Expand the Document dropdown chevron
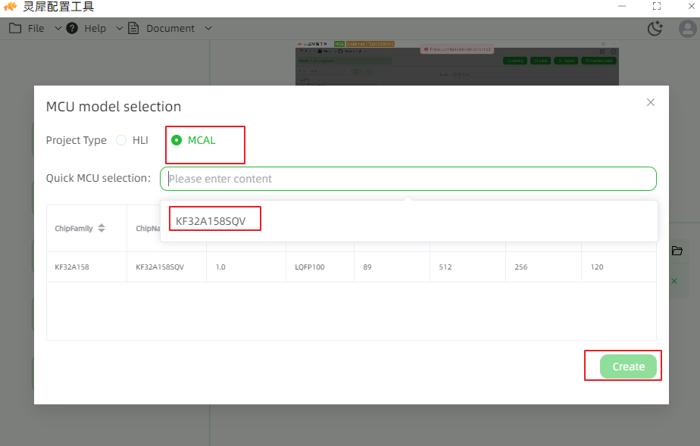 208,28
